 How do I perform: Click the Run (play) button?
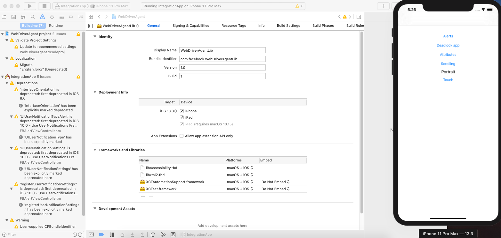(30, 6)
